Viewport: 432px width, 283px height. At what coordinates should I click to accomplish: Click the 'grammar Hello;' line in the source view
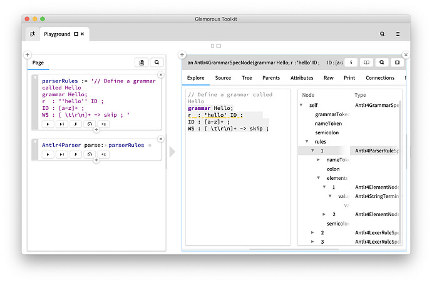[x=210, y=108]
